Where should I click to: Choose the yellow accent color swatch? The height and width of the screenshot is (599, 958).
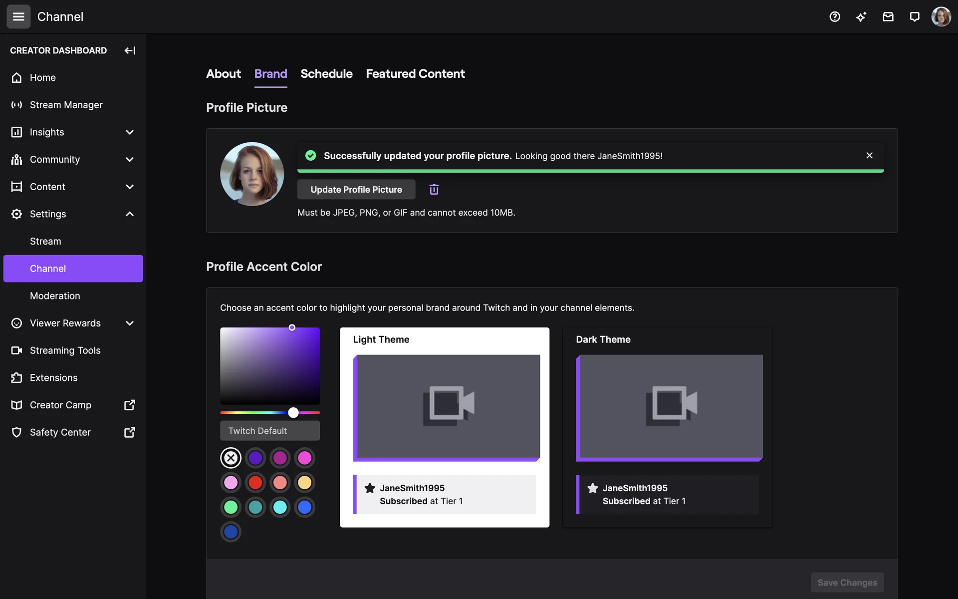304,483
